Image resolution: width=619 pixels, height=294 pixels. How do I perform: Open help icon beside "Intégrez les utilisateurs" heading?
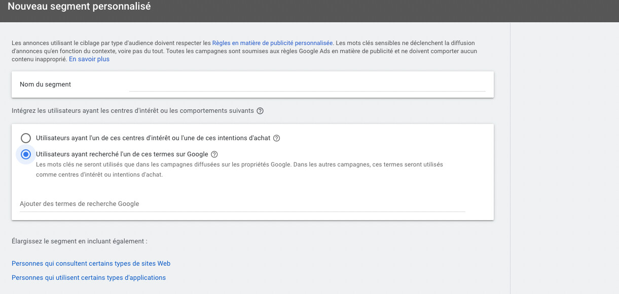click(x=260, y=111)
